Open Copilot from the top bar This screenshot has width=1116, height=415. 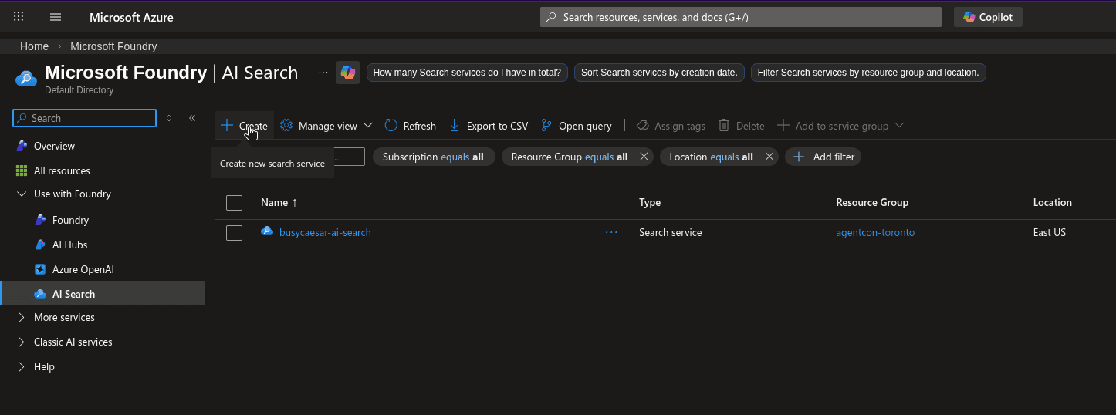point(988,17)
